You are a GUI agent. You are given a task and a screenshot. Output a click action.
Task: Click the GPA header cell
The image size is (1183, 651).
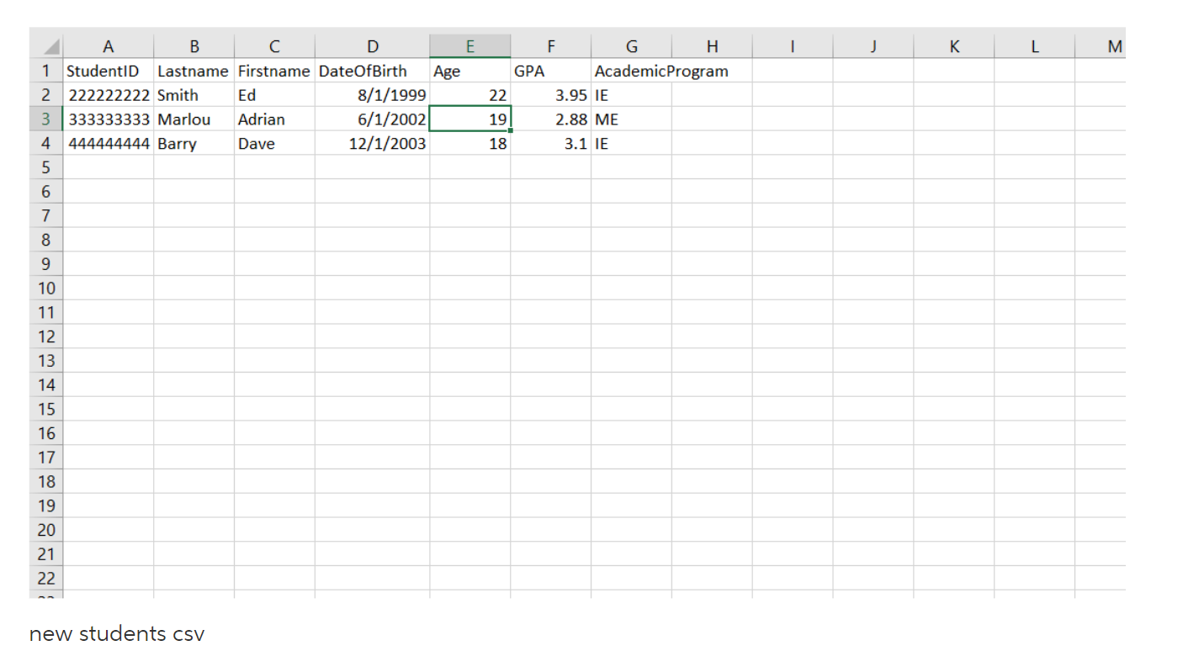tap(551, 71)
